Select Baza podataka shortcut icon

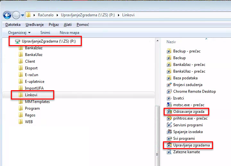click(x=169, y=78)
